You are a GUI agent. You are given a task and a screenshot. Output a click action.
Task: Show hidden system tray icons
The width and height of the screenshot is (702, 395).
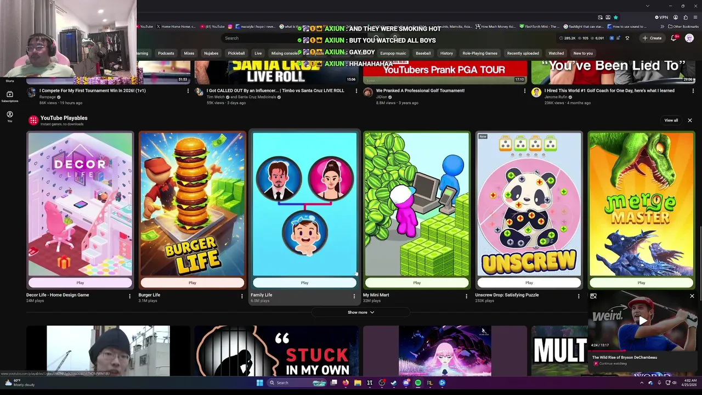642,383
